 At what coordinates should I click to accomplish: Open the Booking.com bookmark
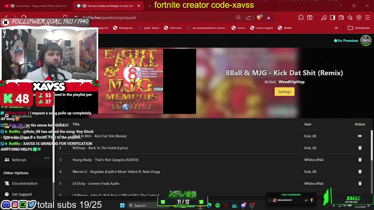(123, 28)
